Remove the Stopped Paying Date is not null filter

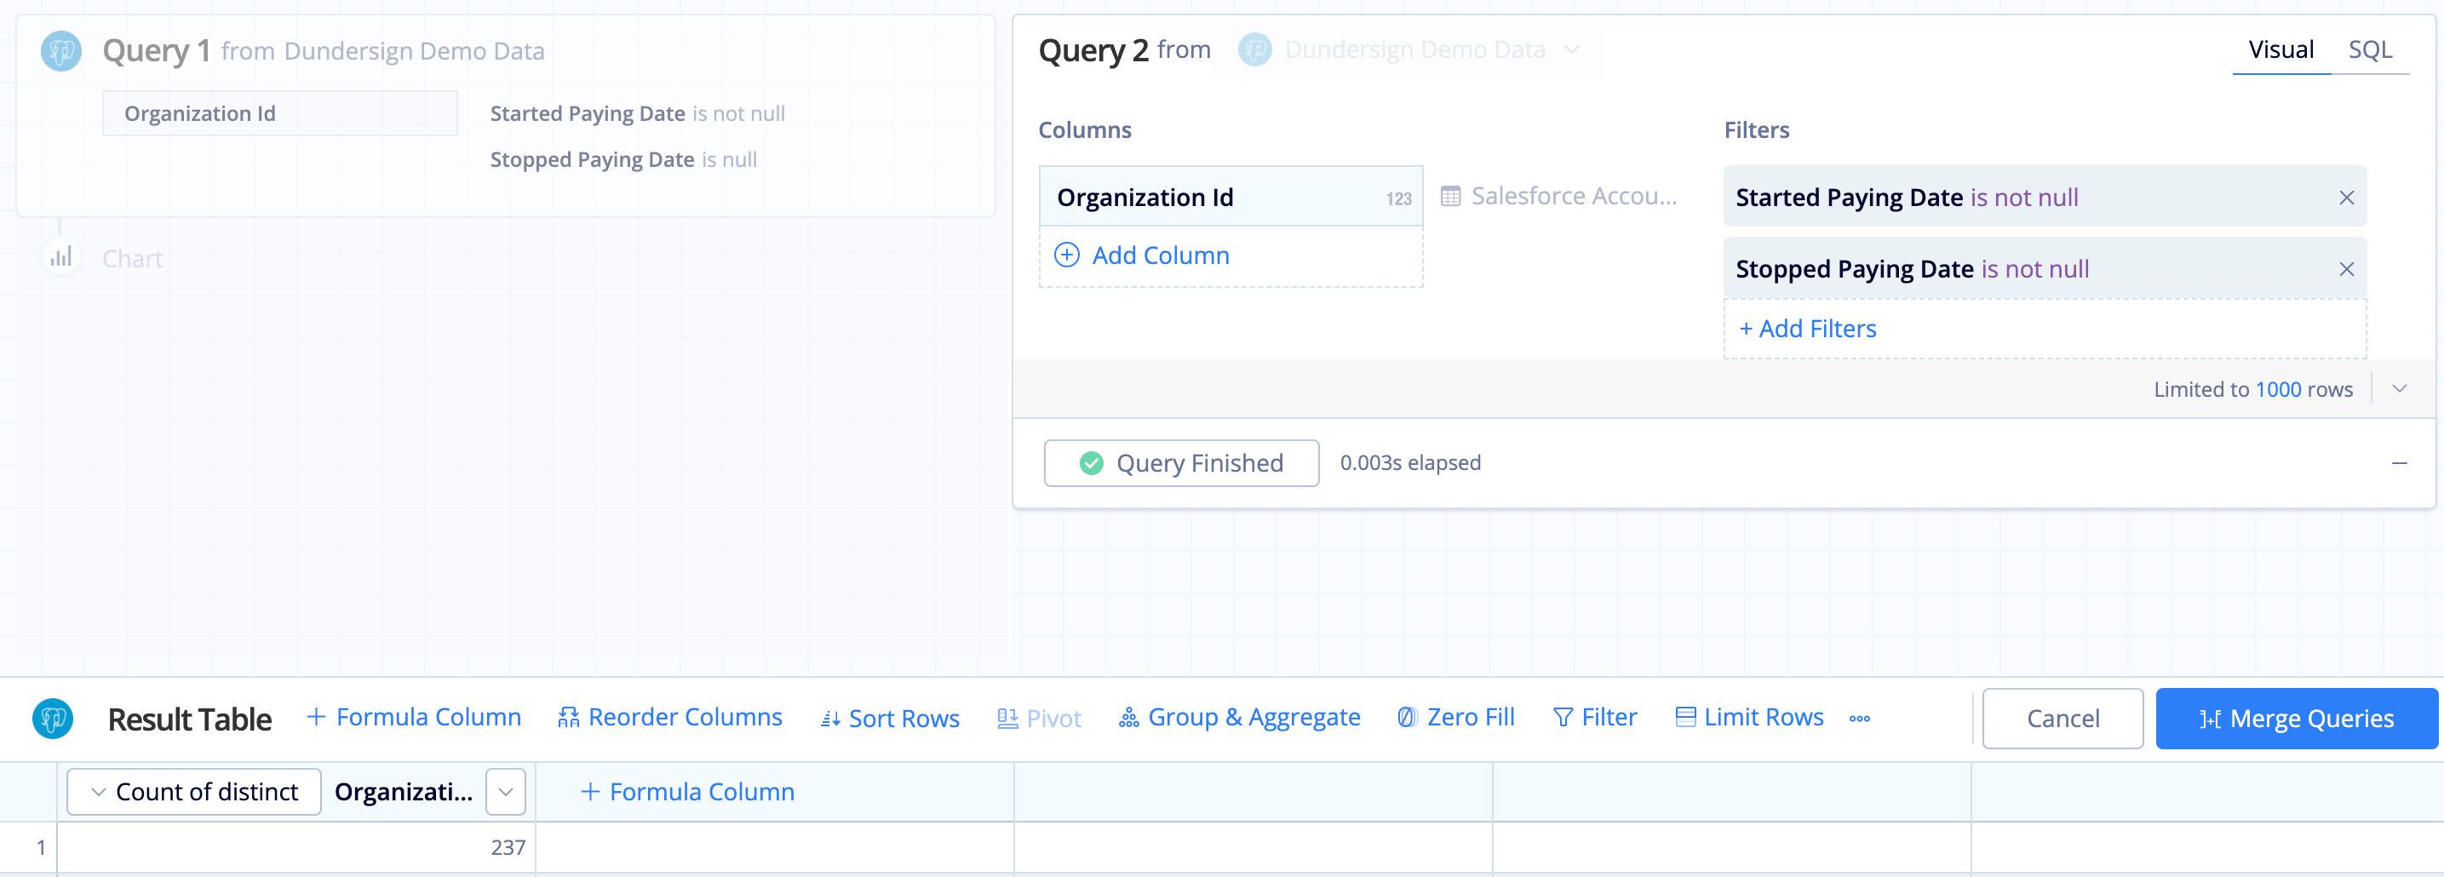[x=2345, y=270]
